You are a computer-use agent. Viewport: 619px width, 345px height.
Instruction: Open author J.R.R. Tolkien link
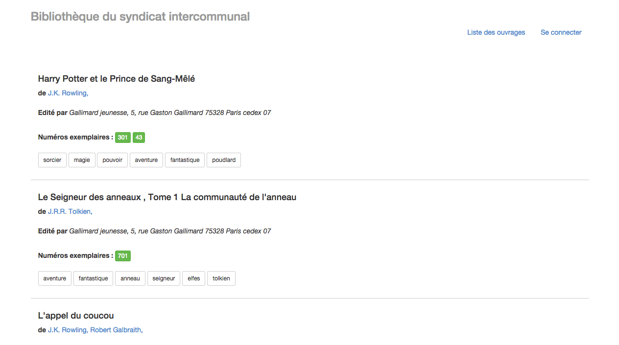tap(70, 211)
